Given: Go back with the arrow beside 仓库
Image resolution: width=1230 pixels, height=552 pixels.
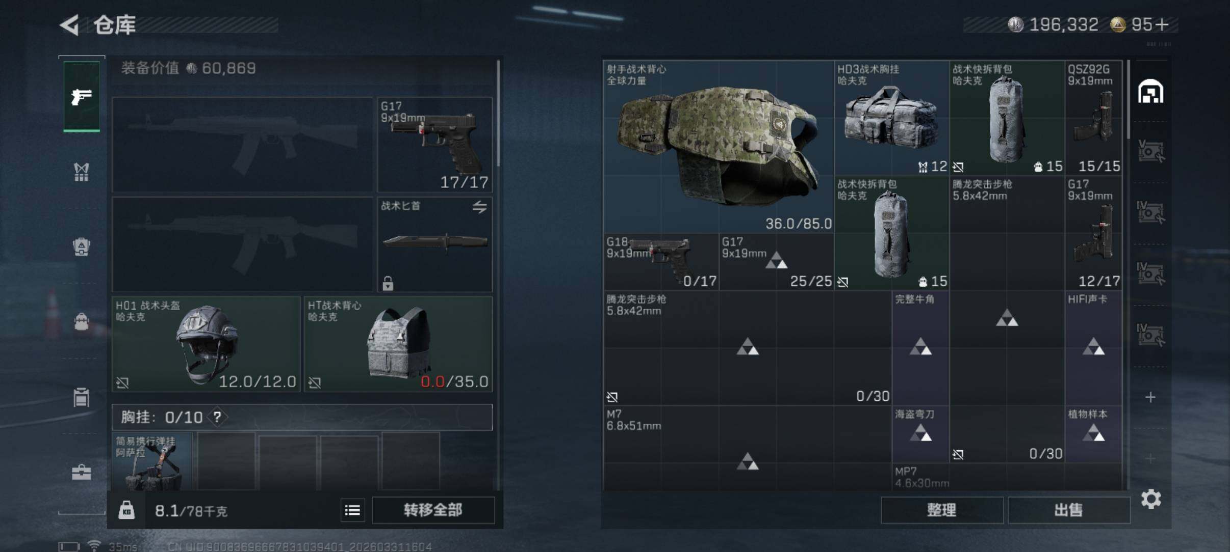Looking at the screenshot, I should [70, 24].
